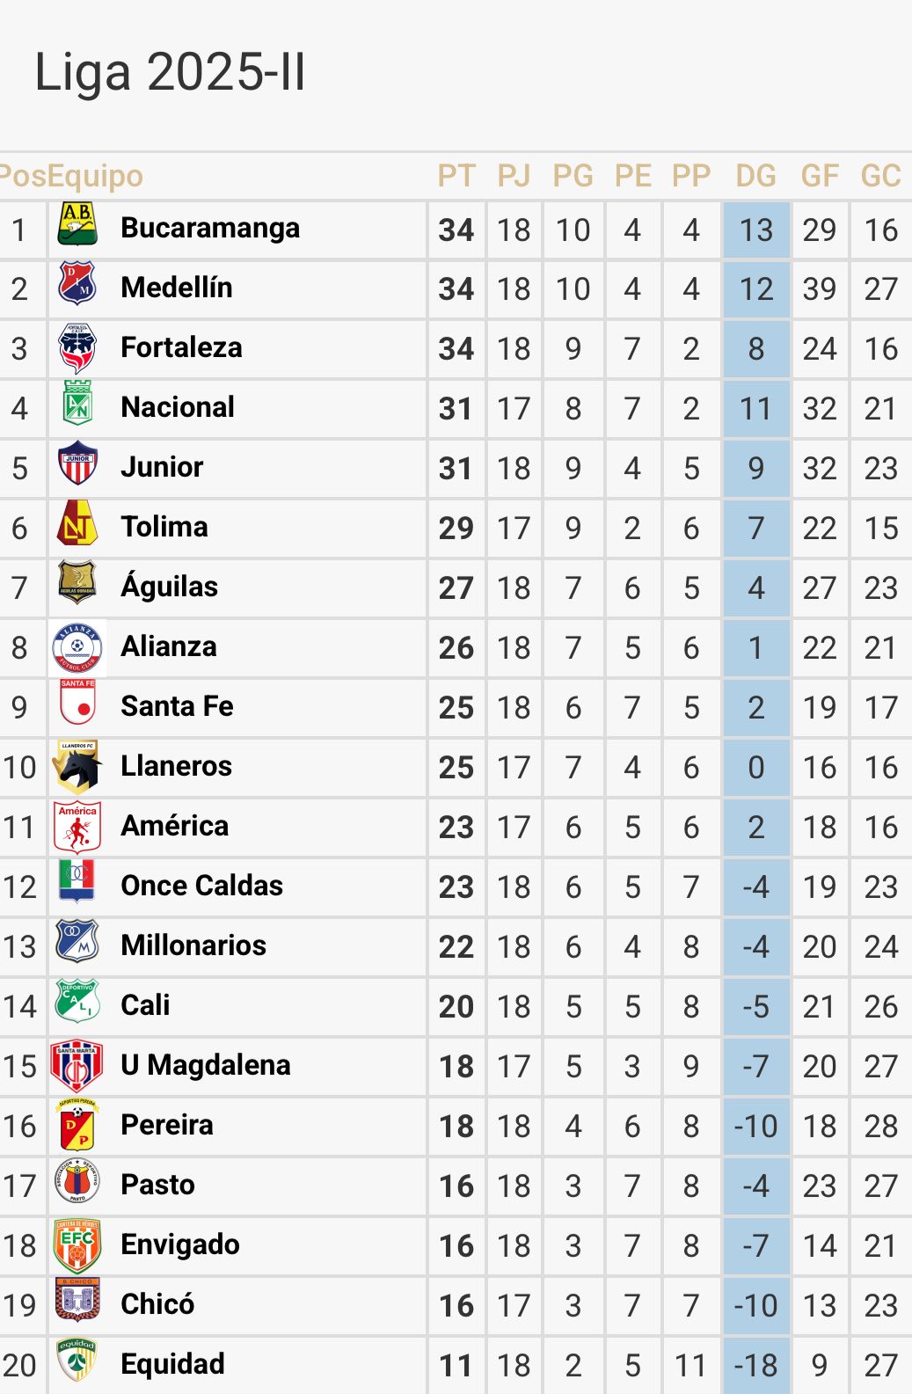Open the Santa Fe team link
The height and width of the screenshot is (1394, 912).
(177, 706)
